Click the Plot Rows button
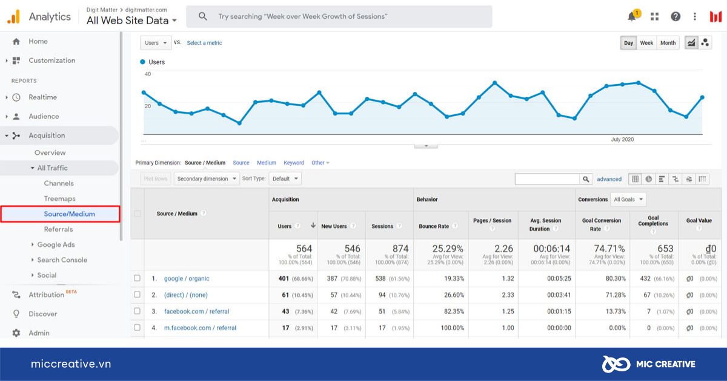This screenshot has height=381, width=727. click(x=156, y=178)
